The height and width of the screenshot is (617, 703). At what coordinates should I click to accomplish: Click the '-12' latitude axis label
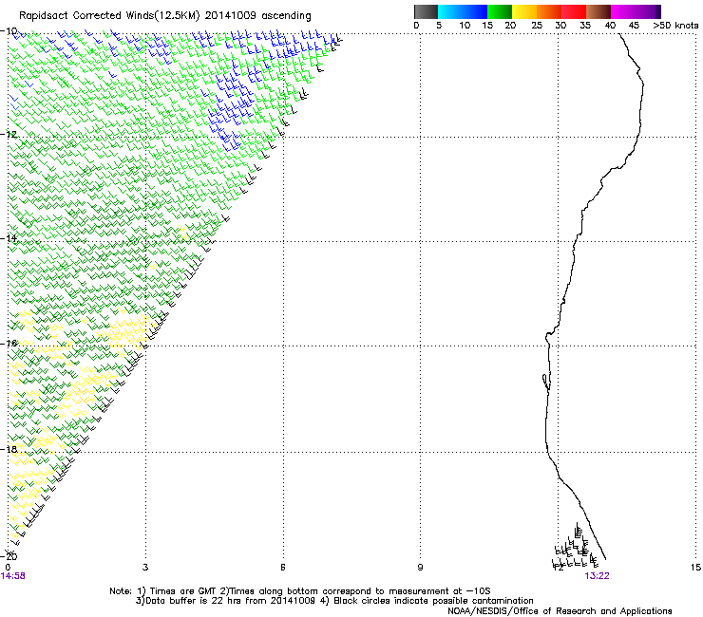click(9, 135)
